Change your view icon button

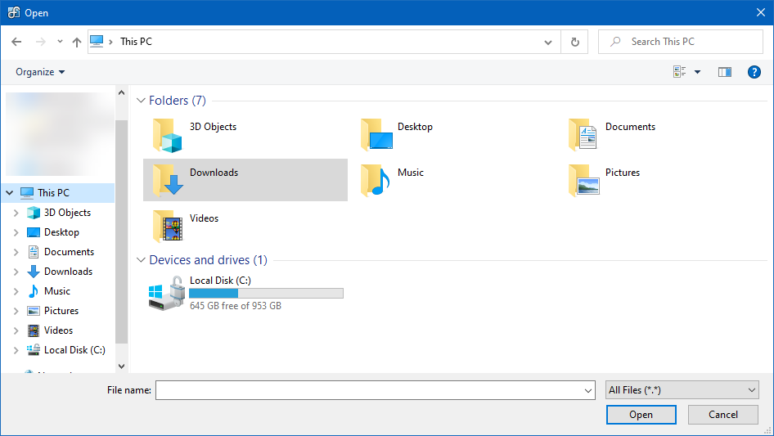pyautogui.click(x=680, y=72)
